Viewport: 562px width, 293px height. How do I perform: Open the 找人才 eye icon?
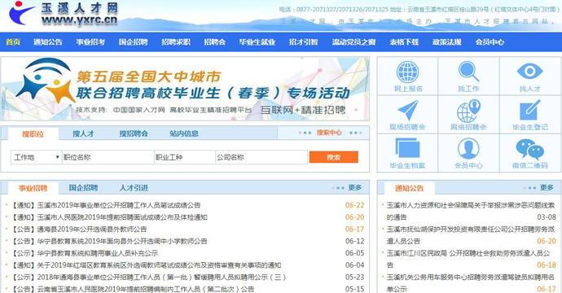(529, 71)
